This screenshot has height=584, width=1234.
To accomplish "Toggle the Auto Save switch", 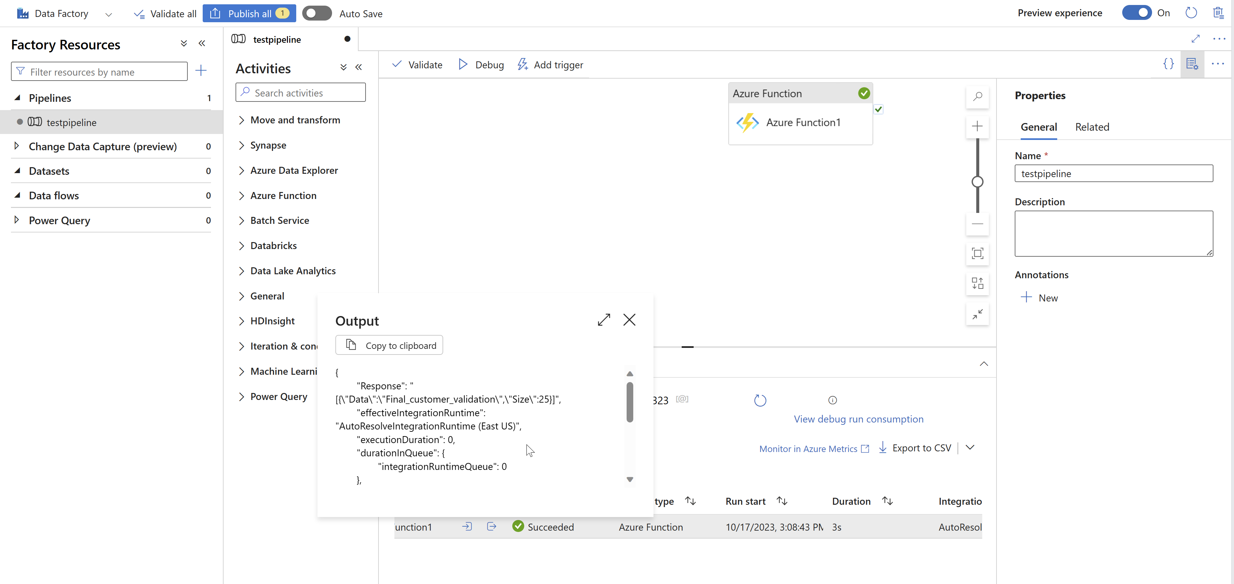I will click(317, 13).
